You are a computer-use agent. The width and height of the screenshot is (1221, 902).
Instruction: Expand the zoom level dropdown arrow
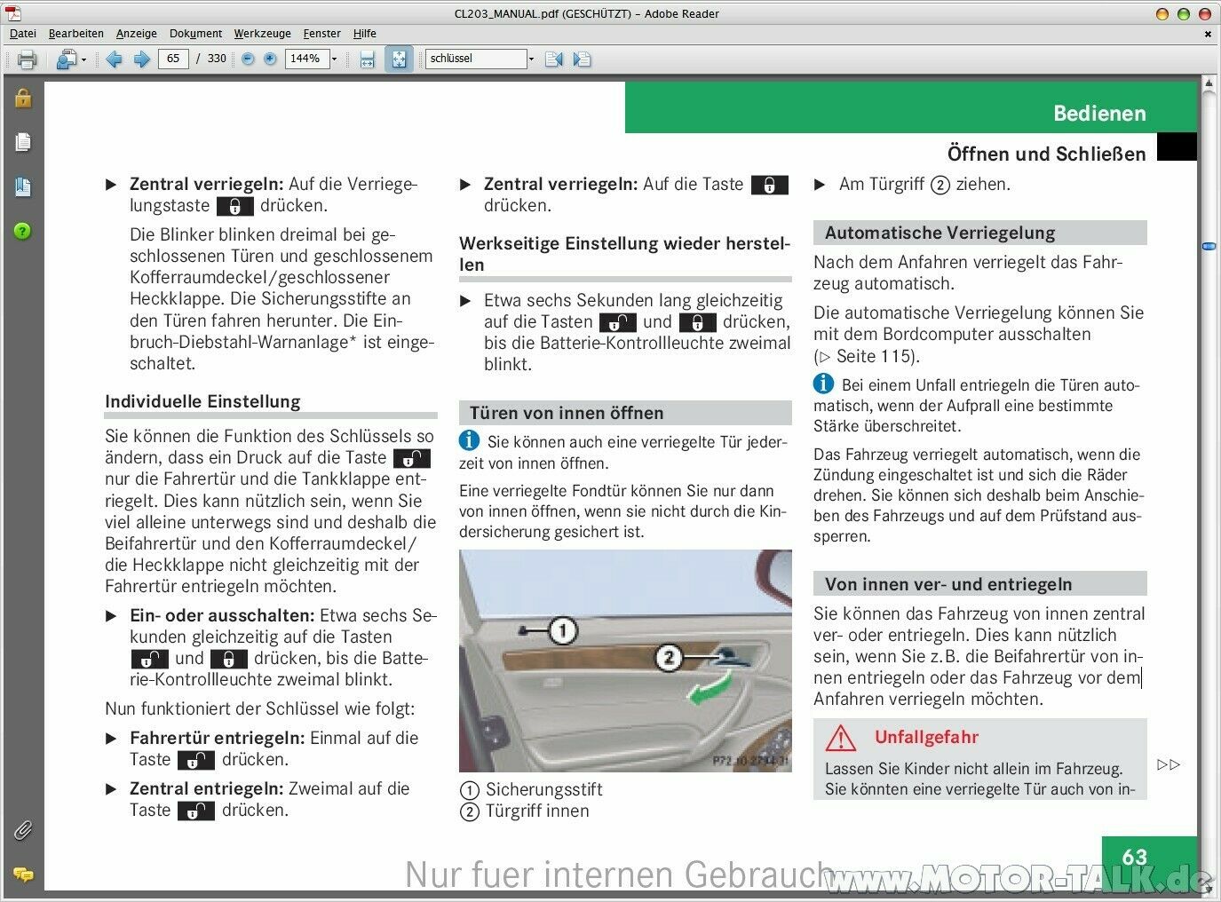pos(335,59)
